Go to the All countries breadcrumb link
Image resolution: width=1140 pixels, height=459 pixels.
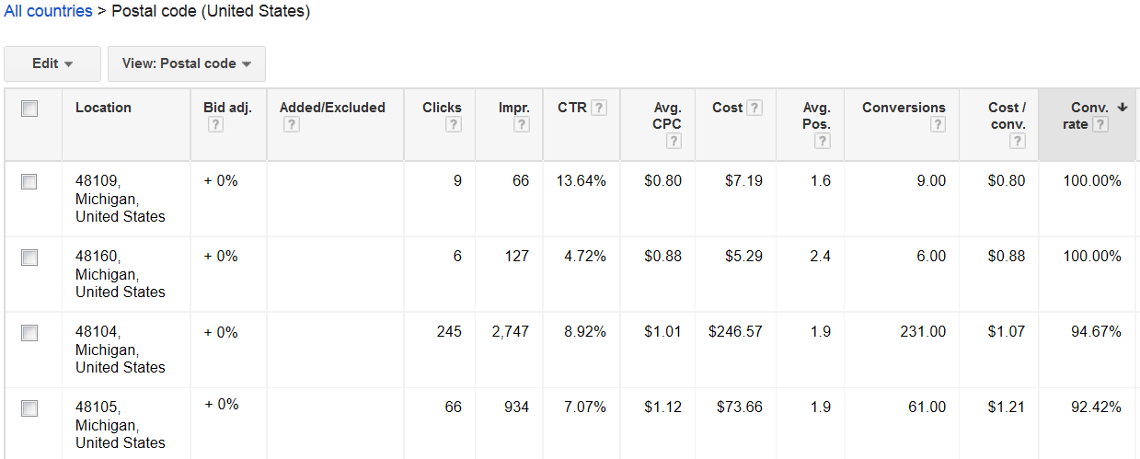coord(48,12)
